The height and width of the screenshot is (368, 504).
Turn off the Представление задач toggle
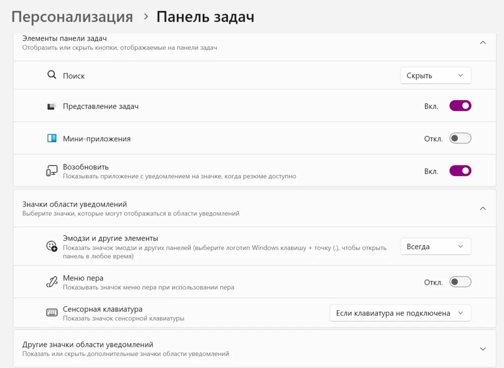point(460,106)
